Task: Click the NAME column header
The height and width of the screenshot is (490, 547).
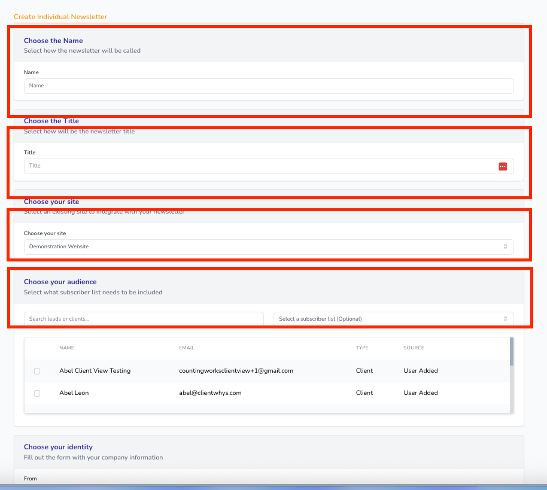Action: pyautogui.click(x=66, y=348)
